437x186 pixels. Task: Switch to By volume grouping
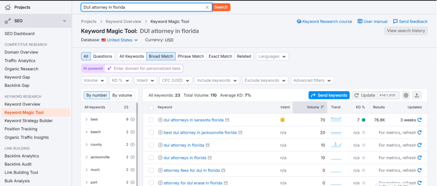[x=122, y=95]
